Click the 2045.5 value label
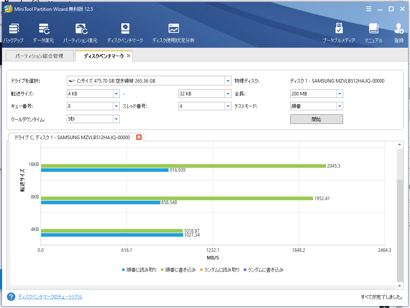This screenshot has width=410, height=308. 334,166
